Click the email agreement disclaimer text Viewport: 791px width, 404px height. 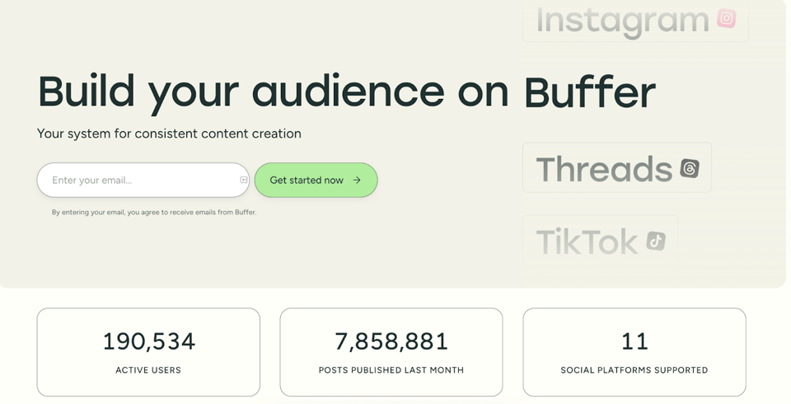(x=154, y=212)
